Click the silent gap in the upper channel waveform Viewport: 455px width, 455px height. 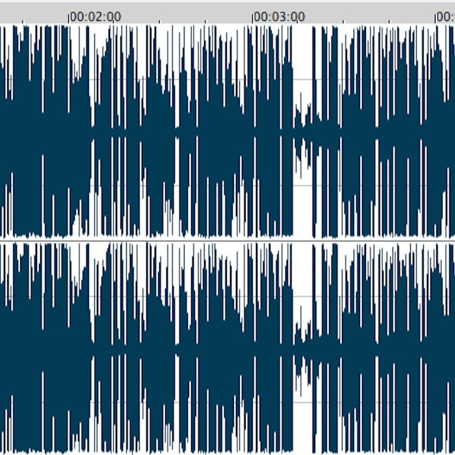tap(302, 65)
